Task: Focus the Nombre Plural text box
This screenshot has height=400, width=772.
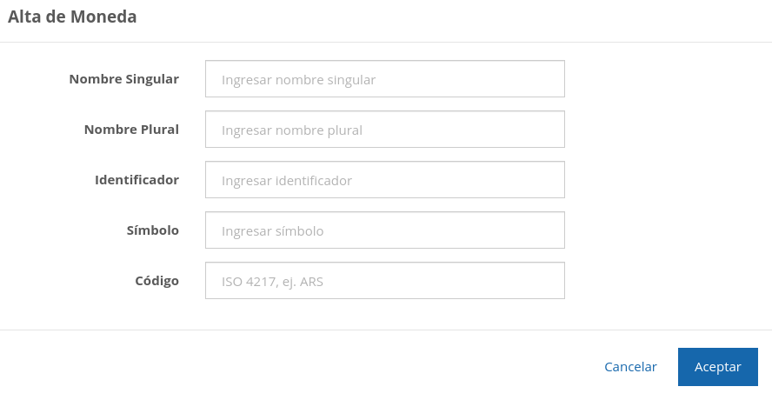Action: click(384, 130)
